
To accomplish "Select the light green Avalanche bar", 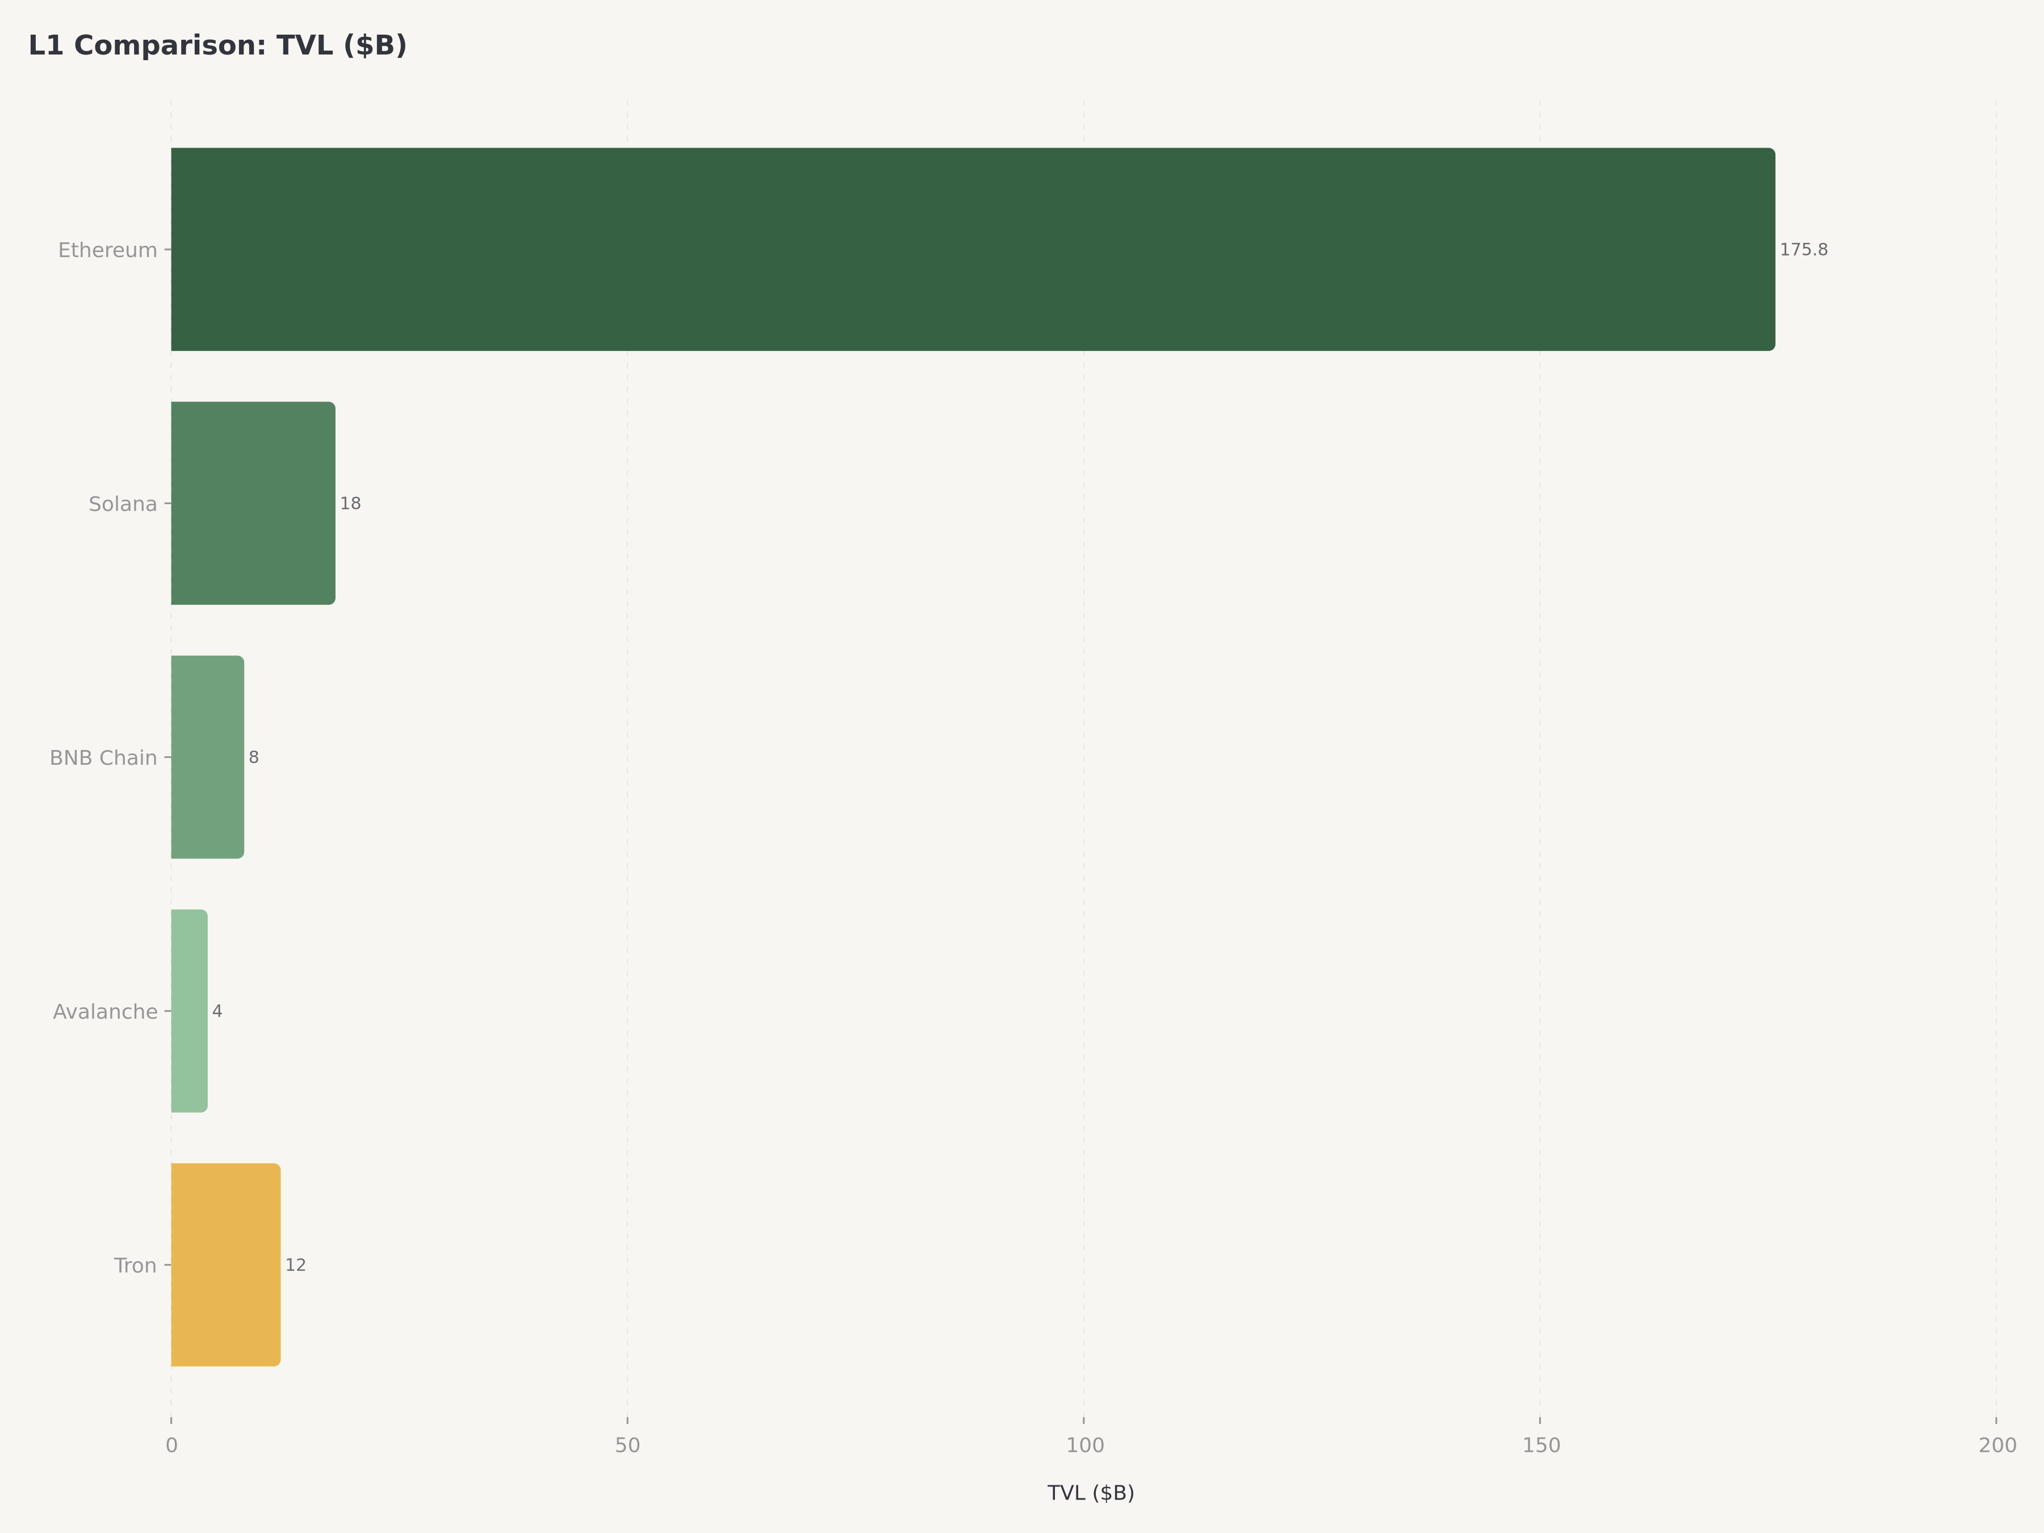I will (x=190, y=1011).
